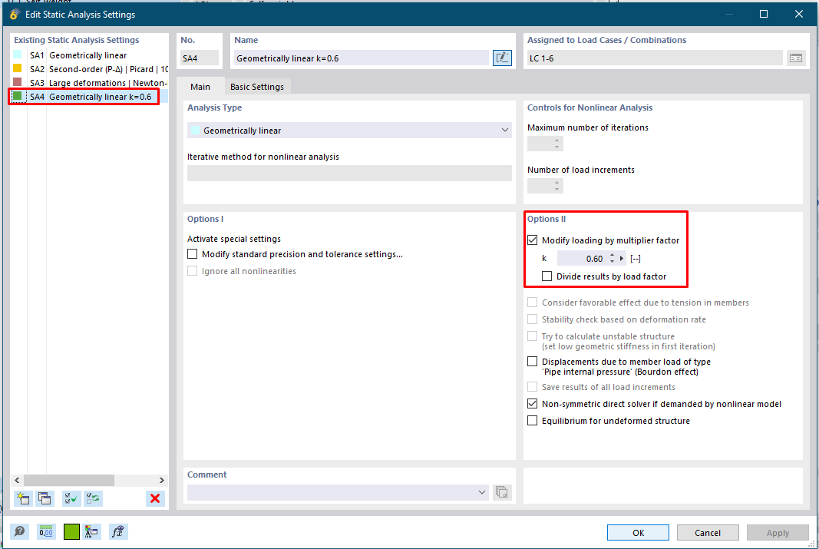The height and width of the screenshot is (549, 819).
Task: Click the light cyan SA1 color swatch
Action: pos(17,55)
